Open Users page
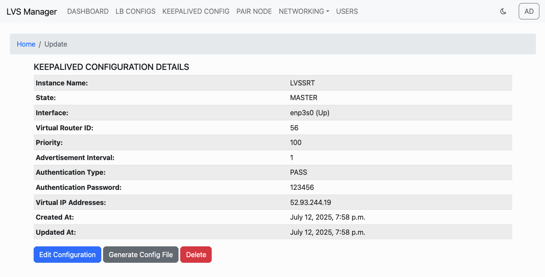This screenshot has height=277, width=545. (347, 12)
